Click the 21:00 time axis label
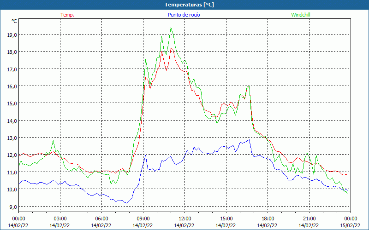 tap(309, 219)
